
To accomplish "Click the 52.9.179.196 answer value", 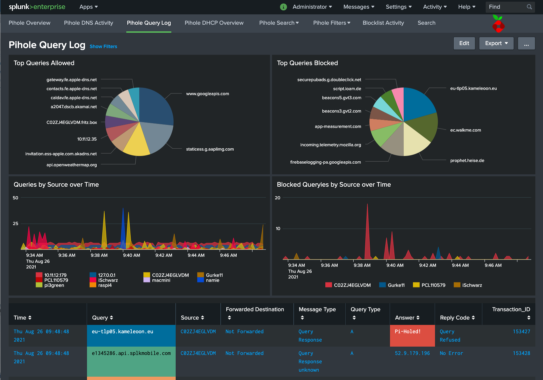I will pyautogui.click(x=412, y=353).
